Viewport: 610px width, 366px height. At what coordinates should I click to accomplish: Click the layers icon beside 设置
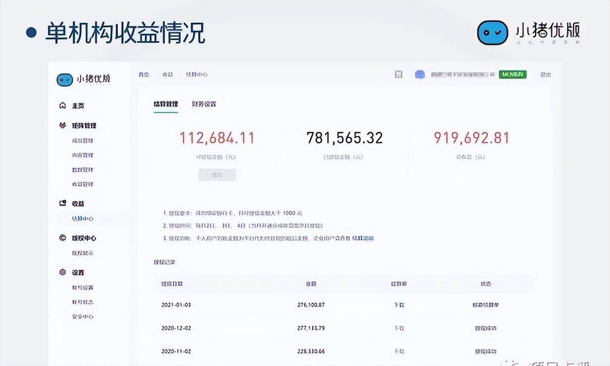click(x=63, y=272)
